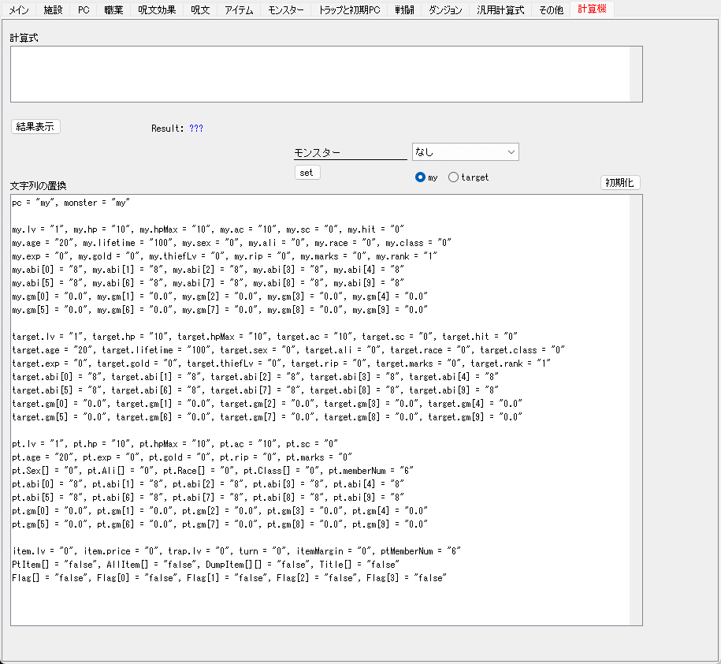Click the 初期化 reset button
The height and width of the screenshot is (664, 721).
(620, 183)
